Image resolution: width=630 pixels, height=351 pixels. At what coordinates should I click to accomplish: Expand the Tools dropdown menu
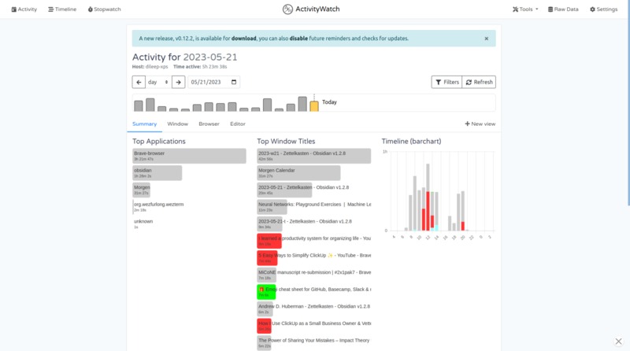click(525, 9)
